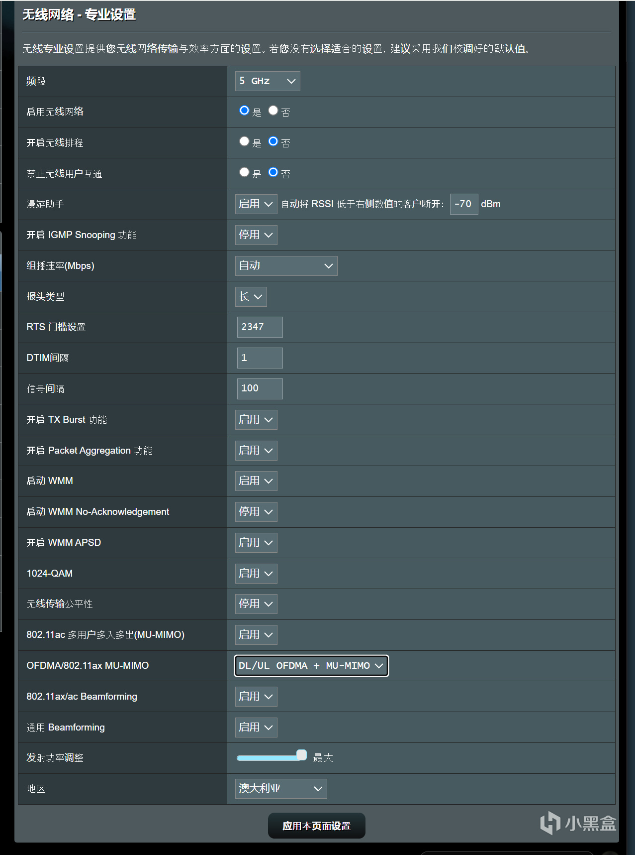Click the 应用本页面设置 button
This screenshot has width=635, height=855.
(x=316, y=826)
